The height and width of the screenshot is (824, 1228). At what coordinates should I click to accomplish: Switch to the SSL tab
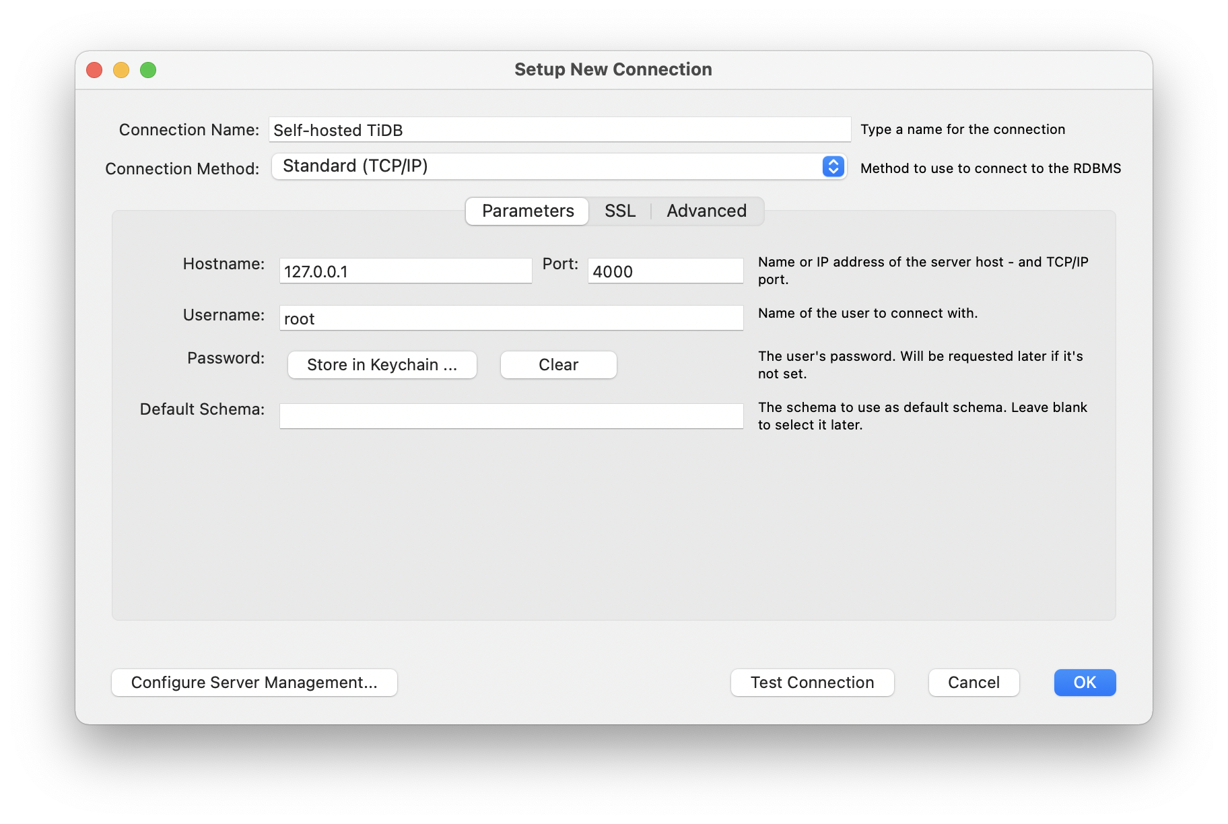coord(619,211)
